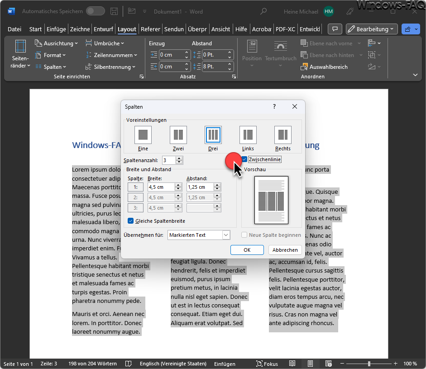Open Ausrichtung orientation dropdown
The image size is (426, 369).
(x=57, y=43)
